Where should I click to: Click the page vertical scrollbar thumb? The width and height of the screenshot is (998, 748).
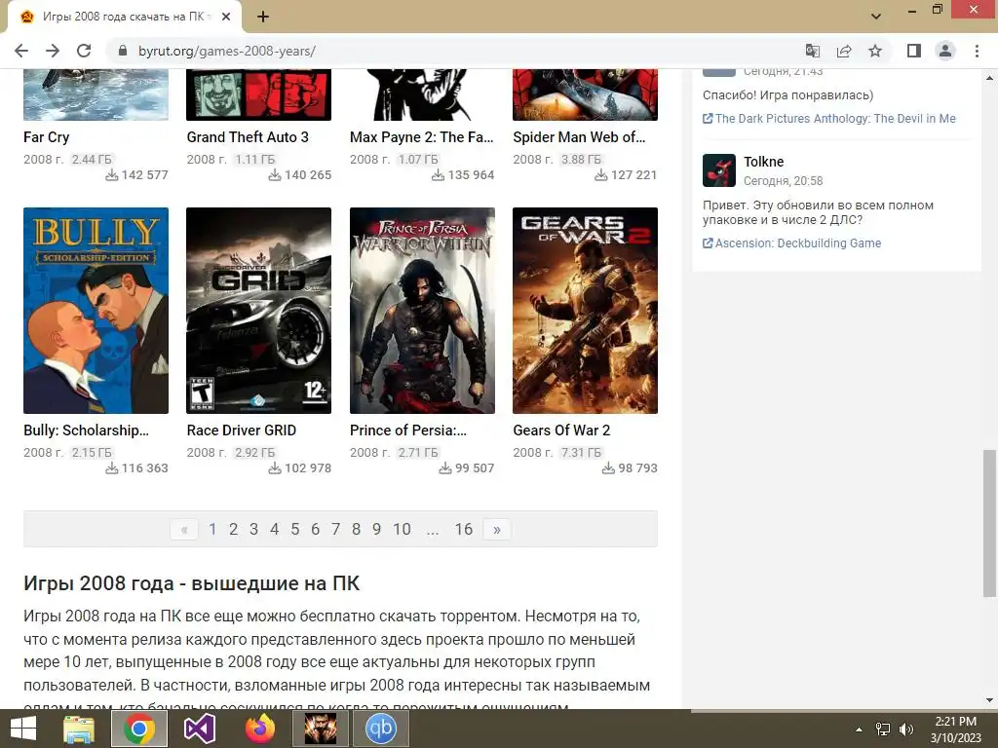click(989, 523)
